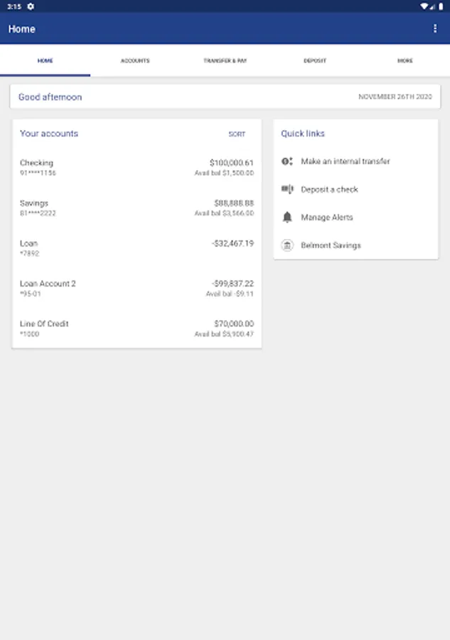Screen dimensions: 450x640
Task: Open the Line Of Credit account
Action: [x=136, y=328]
